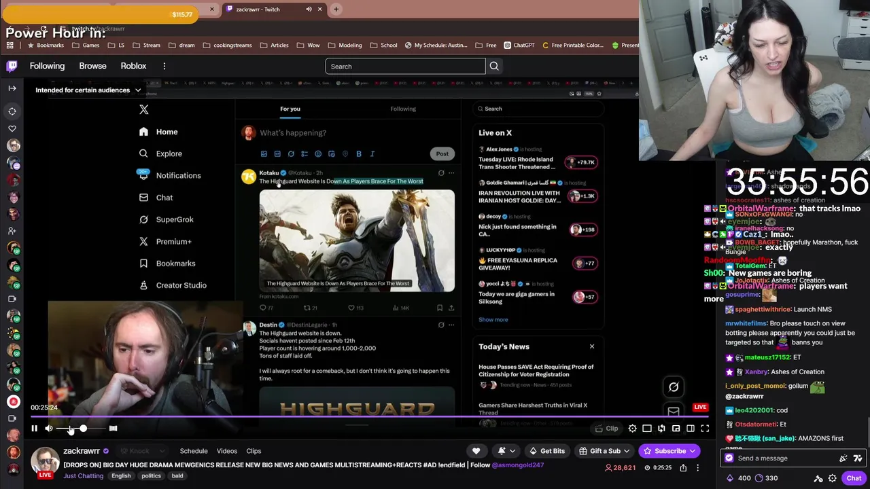Image resolution: width=870 pixels, height=489 pixels.
Task: Open Notifications in streamed X sidebar
Action: 170,175
